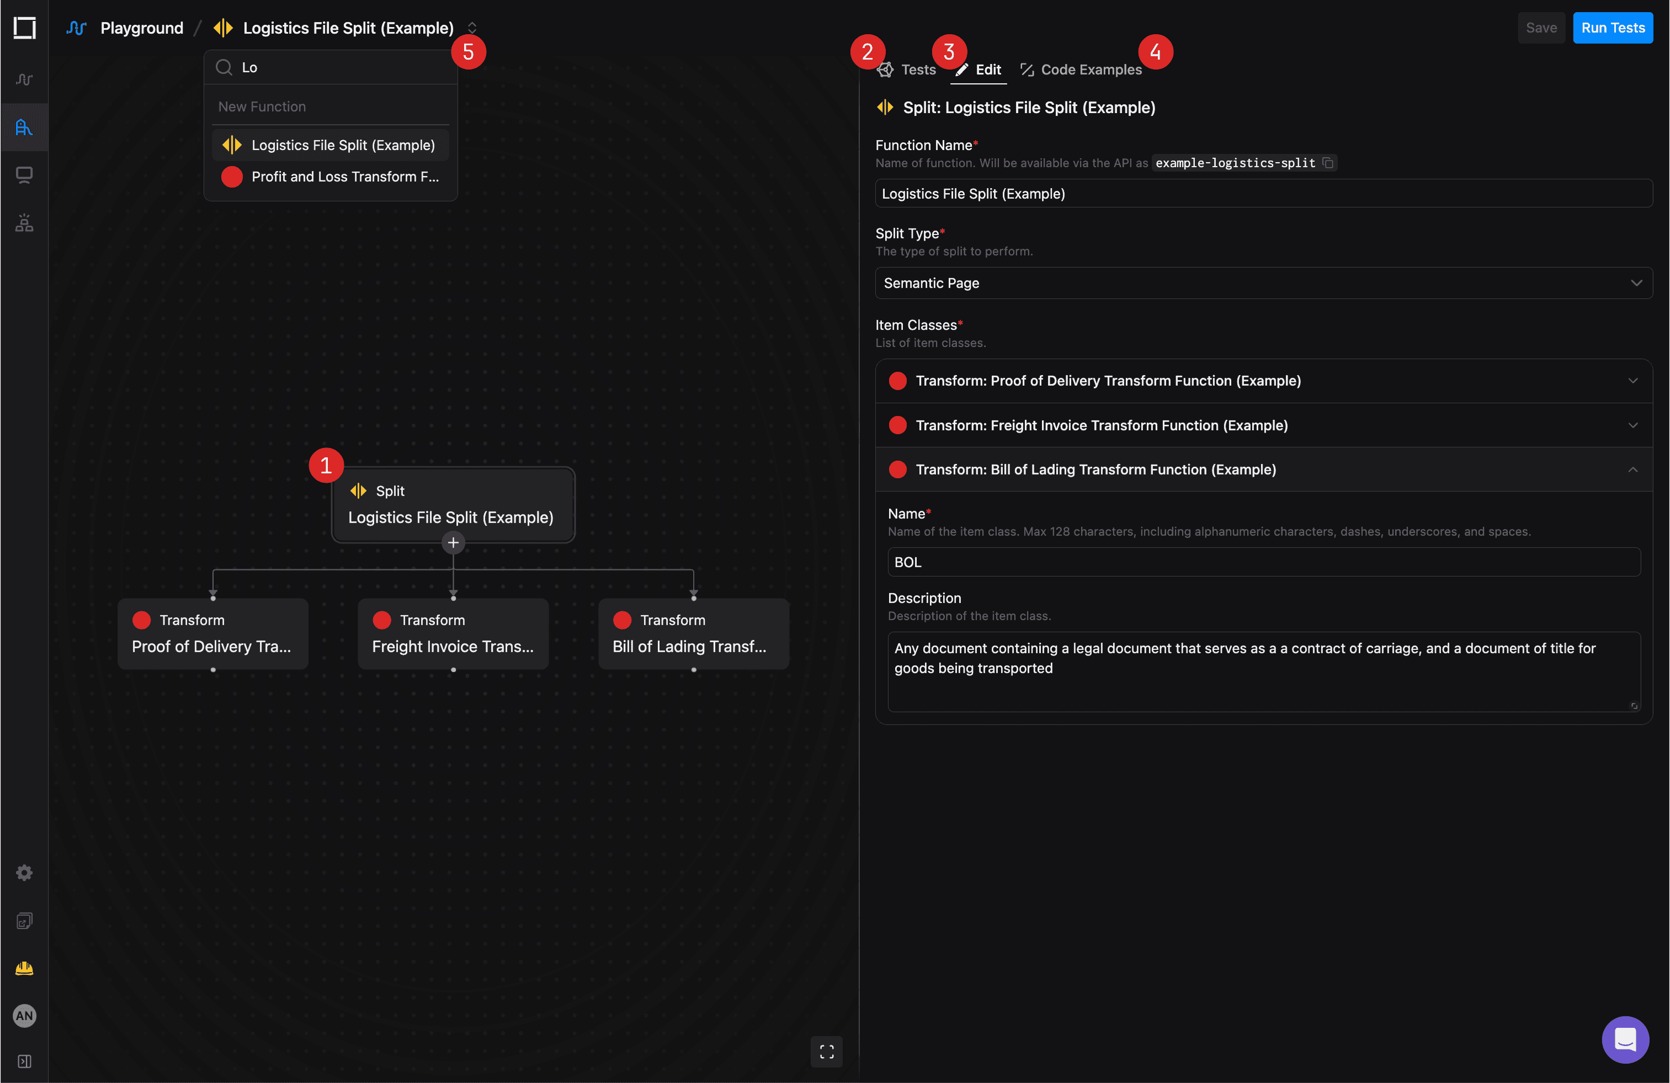Click the logo icon in top-left corner
Viewport: 1670px width, 1083px height.
(24, 28)
